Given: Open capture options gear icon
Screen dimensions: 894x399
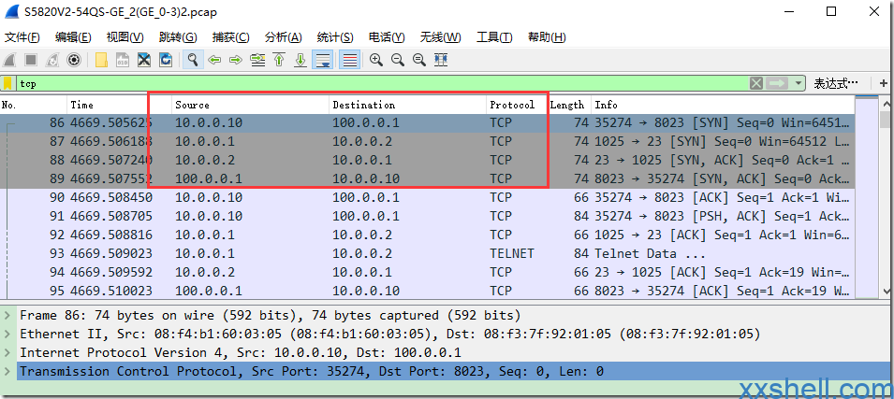Looking at the screenshot, I should click(74, 60).
